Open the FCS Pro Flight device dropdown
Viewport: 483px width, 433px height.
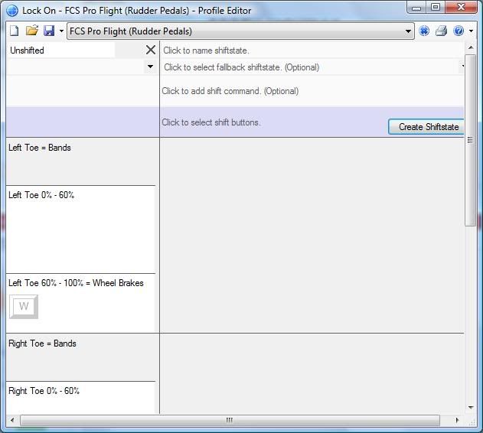tap(409, 31)
